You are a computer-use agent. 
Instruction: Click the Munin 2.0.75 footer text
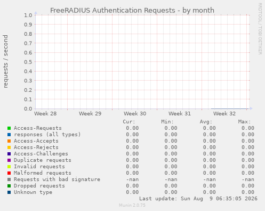(x=132, y=205)
